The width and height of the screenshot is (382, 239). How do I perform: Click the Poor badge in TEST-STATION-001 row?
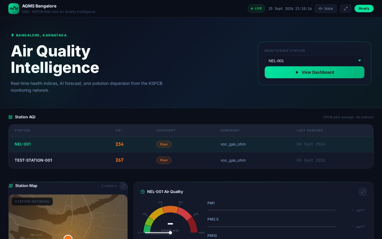(x=164, y=160)
